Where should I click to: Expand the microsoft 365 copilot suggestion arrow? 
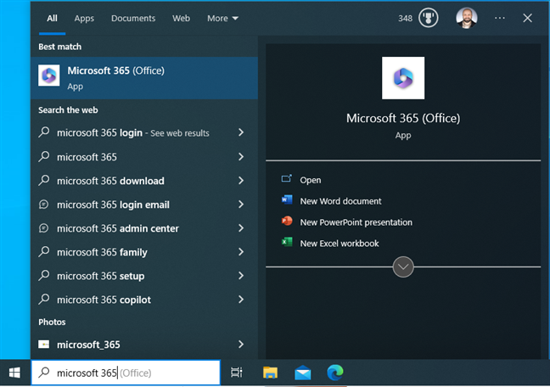tap(241, 300)
